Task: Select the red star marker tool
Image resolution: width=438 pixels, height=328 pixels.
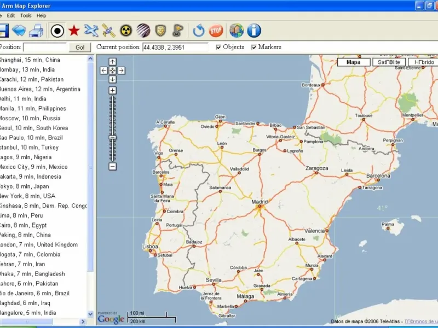Action: click(x=74, y=31)
